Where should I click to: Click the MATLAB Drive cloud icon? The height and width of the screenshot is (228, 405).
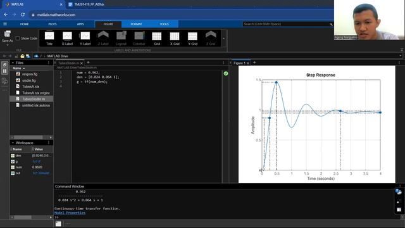coord(36,56)
